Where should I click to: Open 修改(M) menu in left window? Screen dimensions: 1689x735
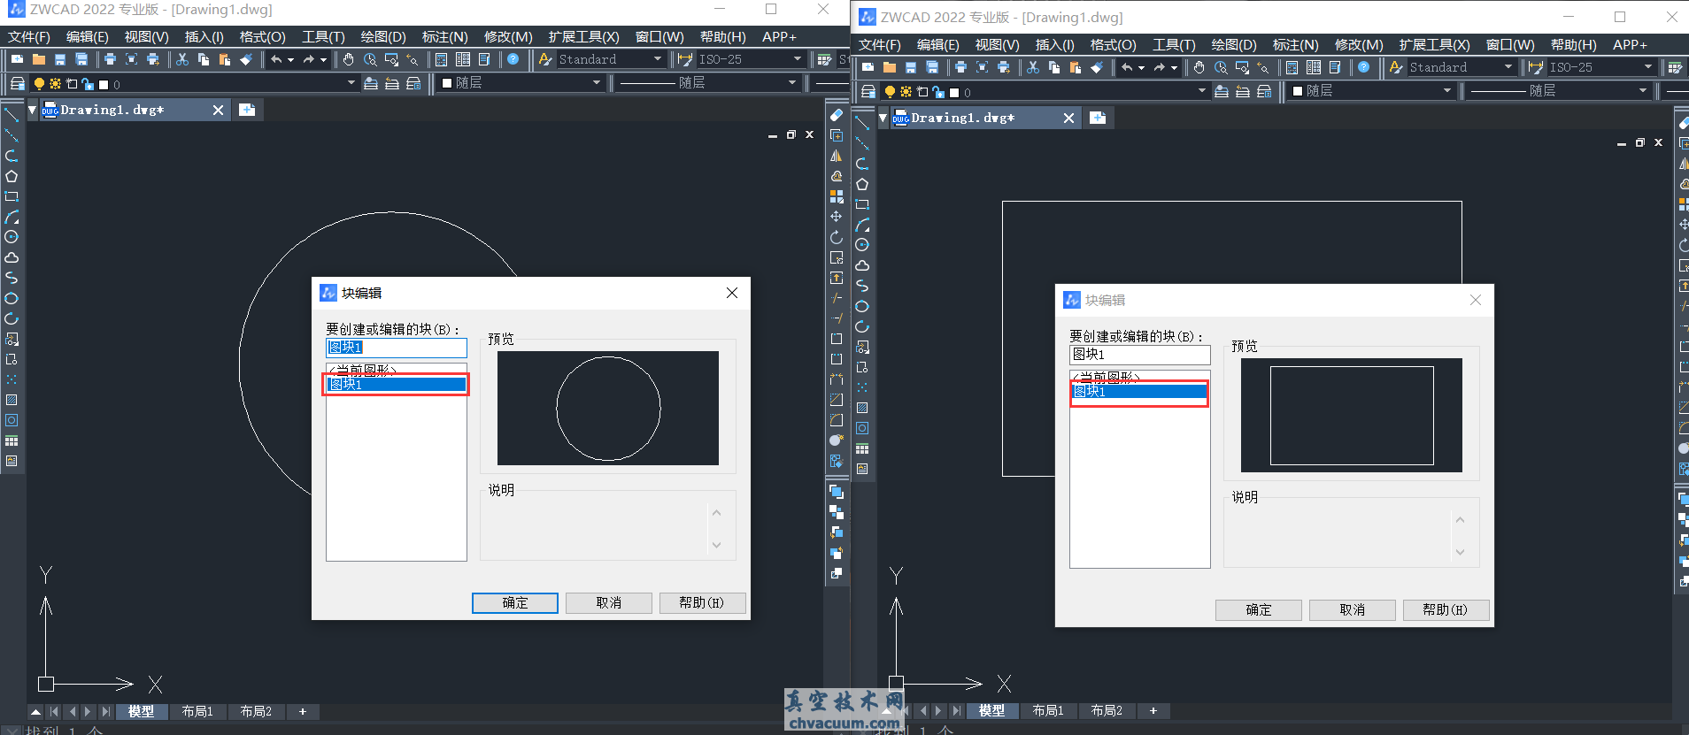508,37
